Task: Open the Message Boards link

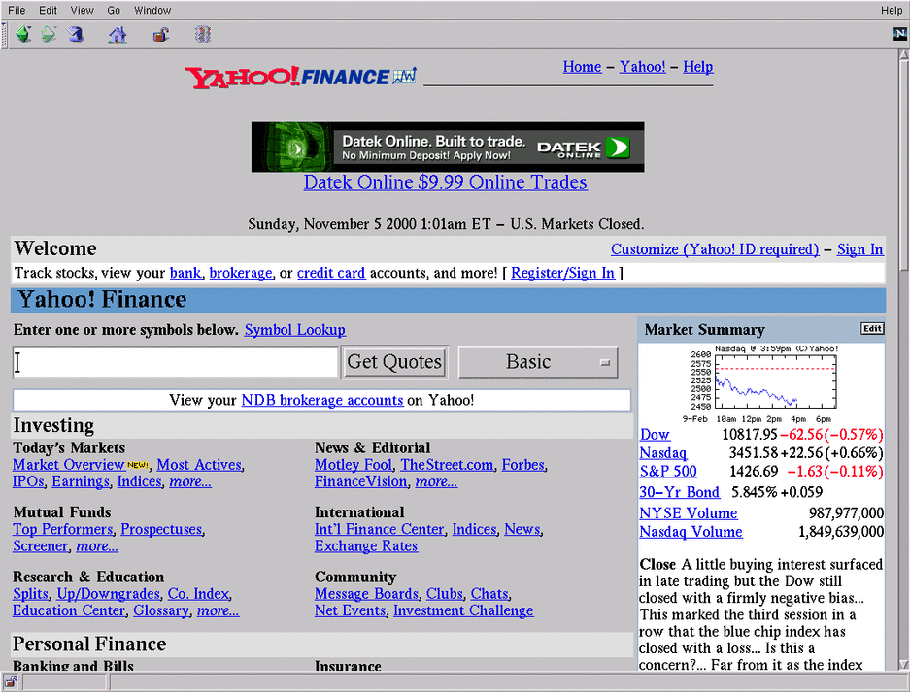Action: [x=366, y=593]
